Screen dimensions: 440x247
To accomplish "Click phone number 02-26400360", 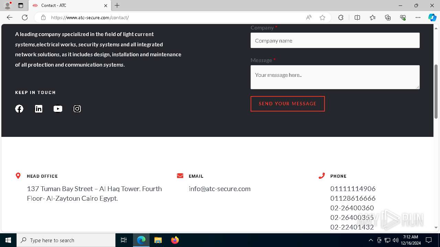I will click(x=352, y=208).
